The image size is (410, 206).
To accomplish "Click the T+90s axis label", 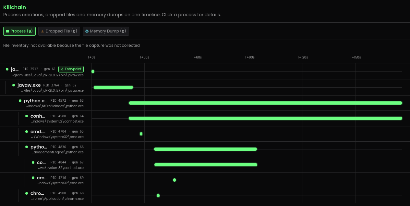I will click(250, 57).
